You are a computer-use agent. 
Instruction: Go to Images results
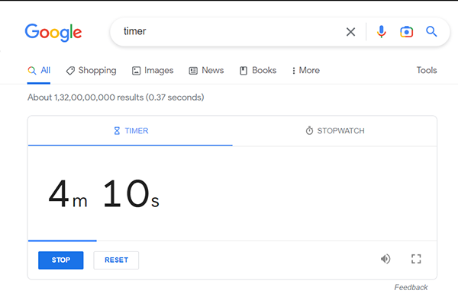point(153,71)
